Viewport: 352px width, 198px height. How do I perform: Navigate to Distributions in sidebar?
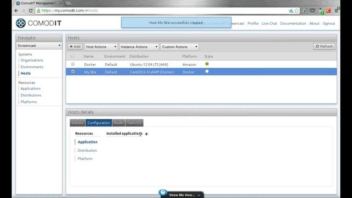tap(31, 95)
